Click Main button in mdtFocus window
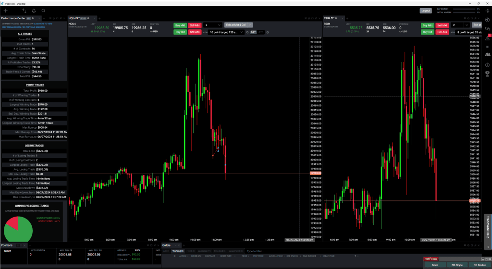492x269 pixels. point(435,265)
